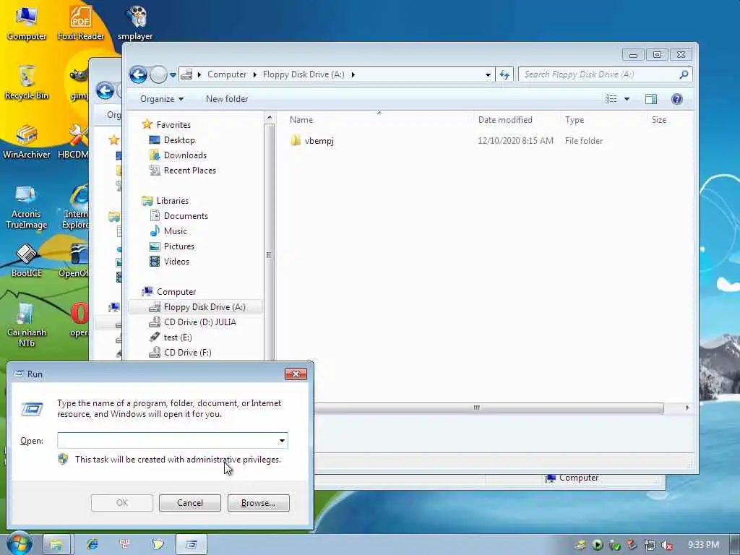Open the network tray icon
The width and height of the screenshot is (740, 555).
click(650, 545)
